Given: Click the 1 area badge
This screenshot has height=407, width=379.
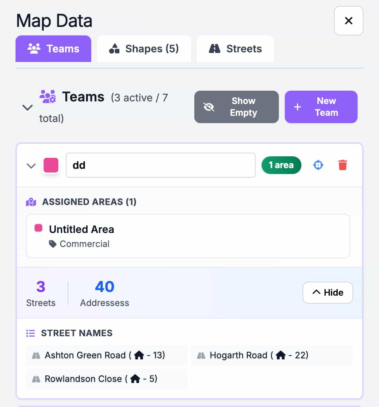Looking at the screenshot, I should [x=281, y=165].
